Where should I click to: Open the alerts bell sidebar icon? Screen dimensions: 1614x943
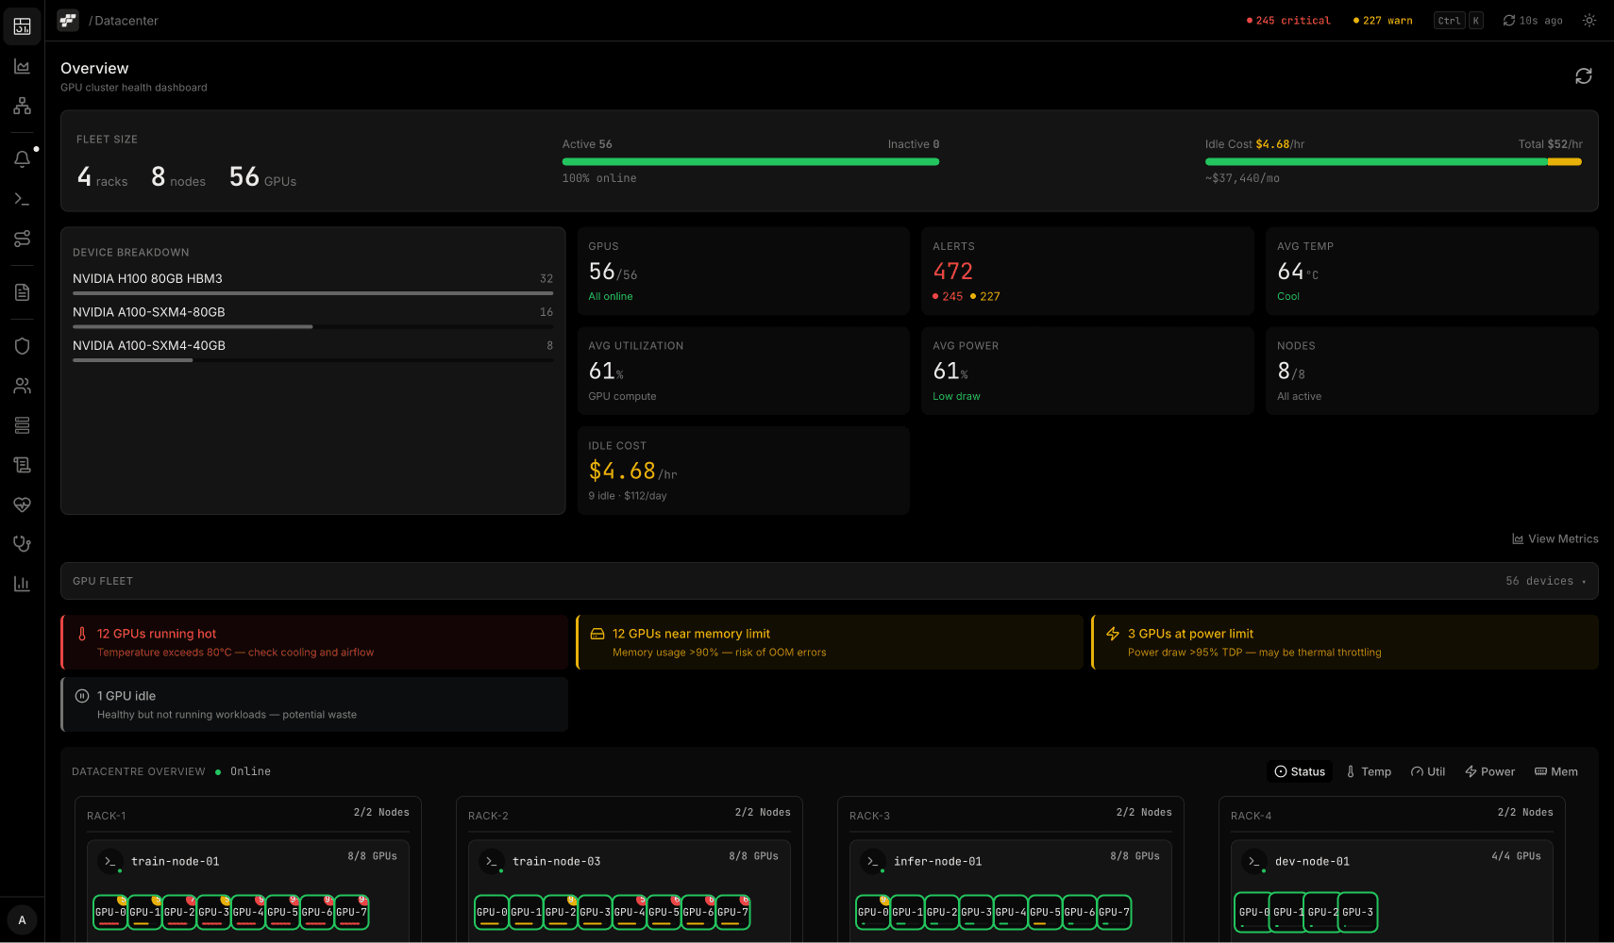pyautogui.click(x=22, y=159)
